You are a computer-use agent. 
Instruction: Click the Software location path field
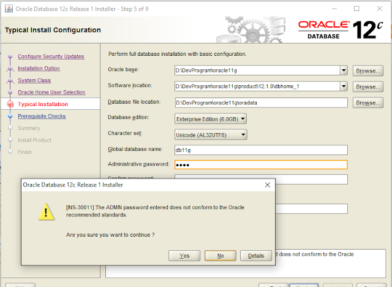257,86
